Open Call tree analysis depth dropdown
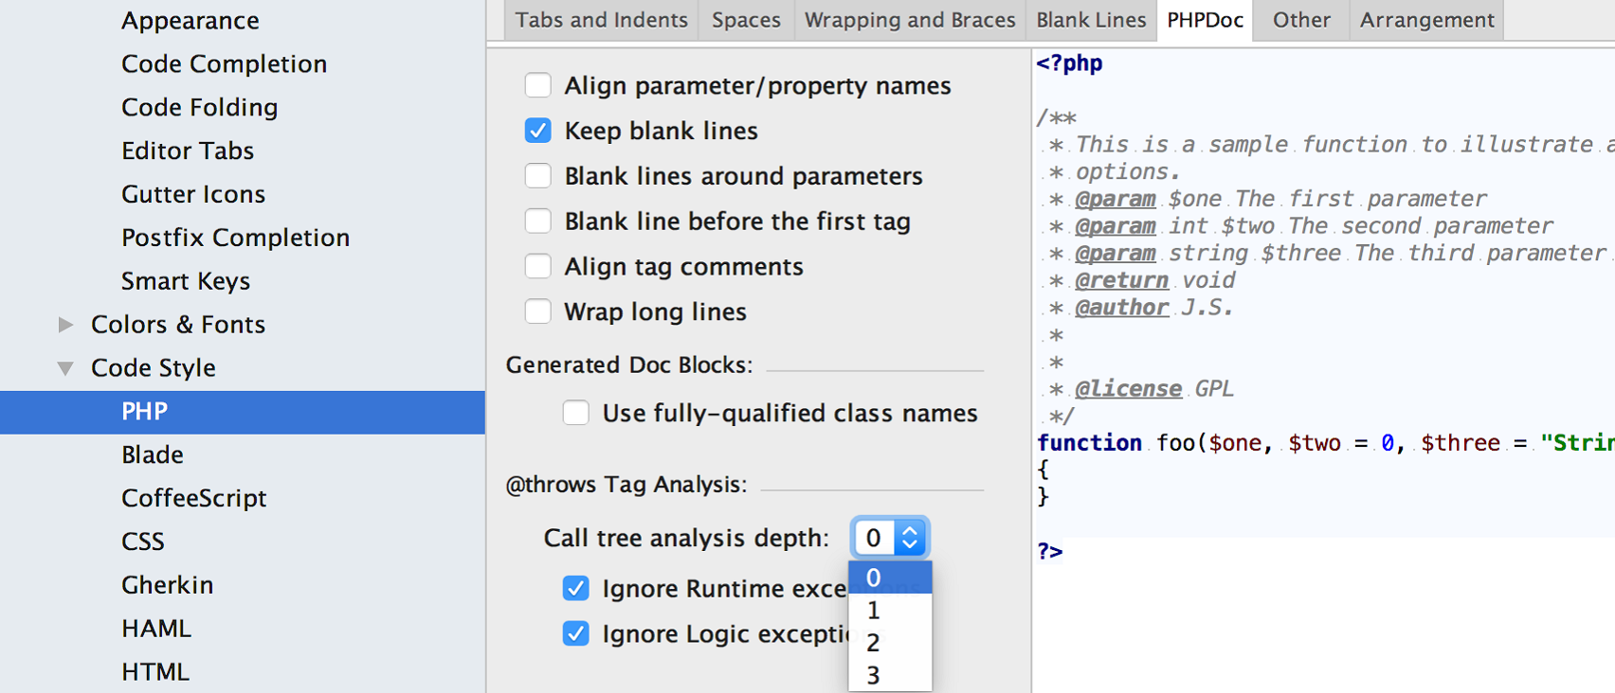This screenshot has width=1615, height=693. pos(890,538)
